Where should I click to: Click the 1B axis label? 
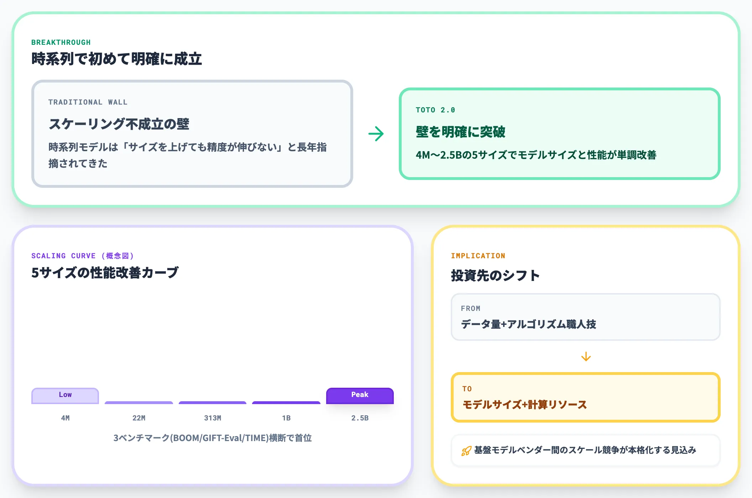(286, 418)
